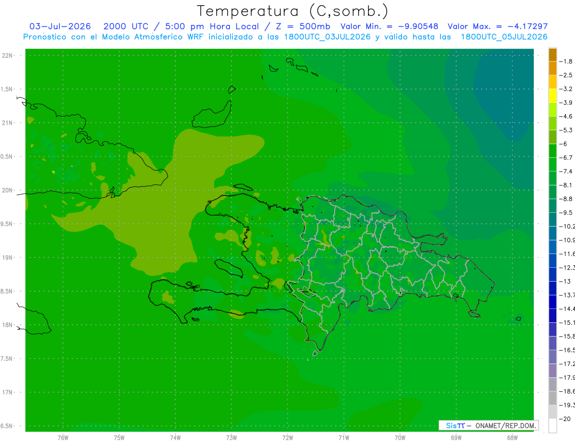This screenshot has height=444, width=575.
Task: Select the date text '03-Jul-2026'
Action: (x=60, y=26)
